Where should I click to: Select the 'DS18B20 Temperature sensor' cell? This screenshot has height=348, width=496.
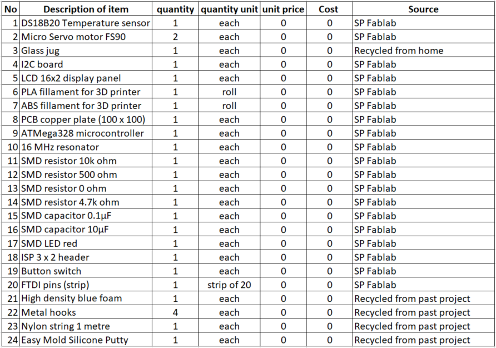(86, 23)
